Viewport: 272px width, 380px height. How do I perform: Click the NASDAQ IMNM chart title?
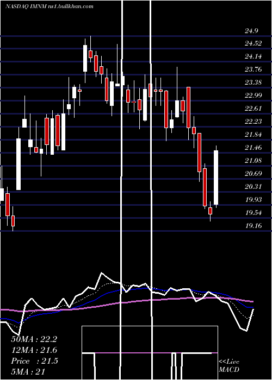coord(50,7)
